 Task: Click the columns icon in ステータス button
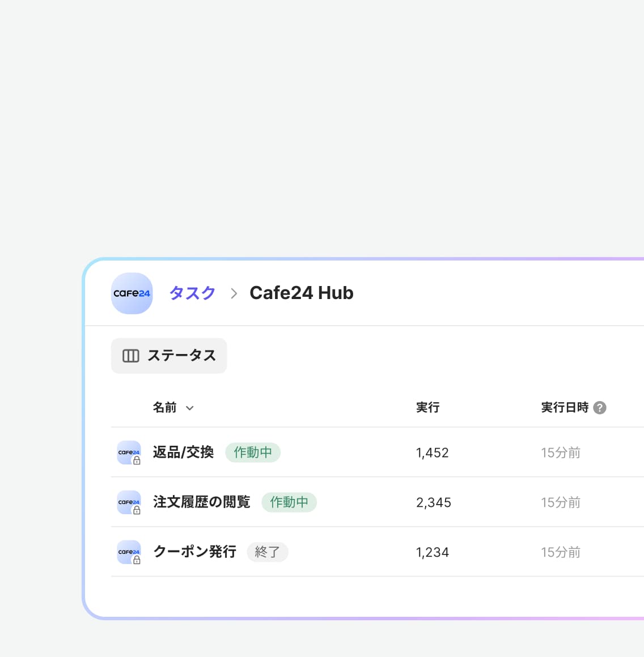pos(131,356)
